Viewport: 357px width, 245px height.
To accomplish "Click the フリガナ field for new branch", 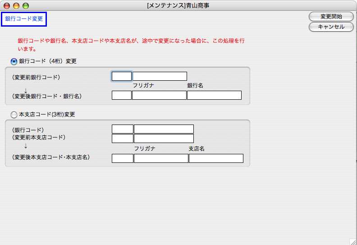I will click(161, 158).
